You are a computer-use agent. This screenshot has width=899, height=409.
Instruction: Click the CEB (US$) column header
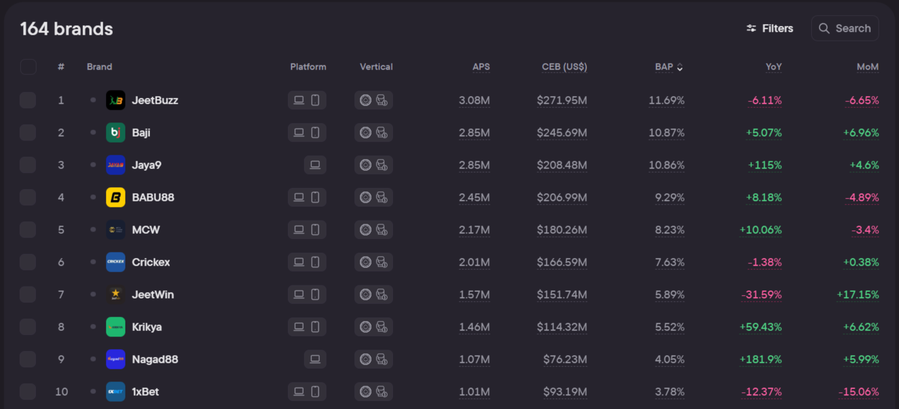pyautogui.click(x=564, y=67)
